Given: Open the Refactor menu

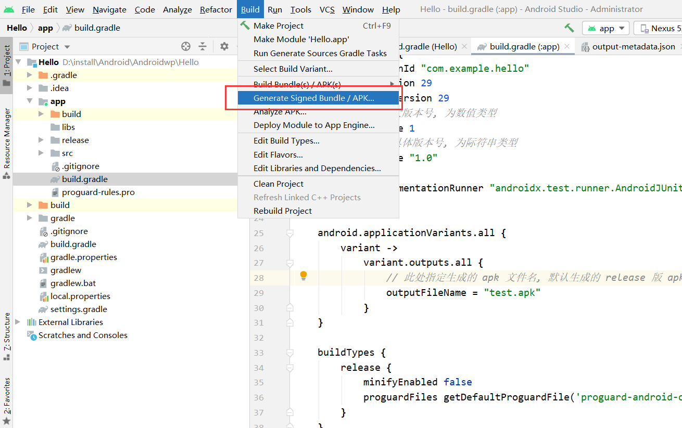Looking at the screenshot, I should coord(216,9).
